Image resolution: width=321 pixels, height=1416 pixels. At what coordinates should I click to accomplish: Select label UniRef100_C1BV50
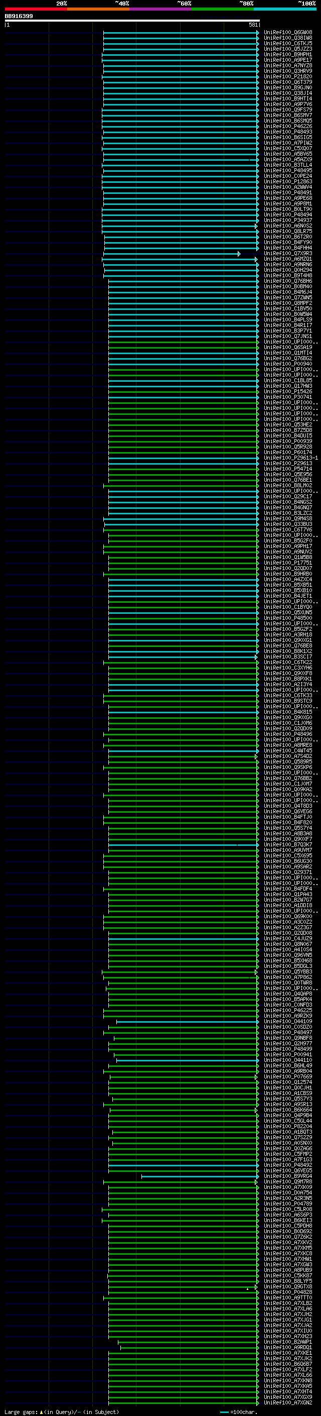coord(288,308)
